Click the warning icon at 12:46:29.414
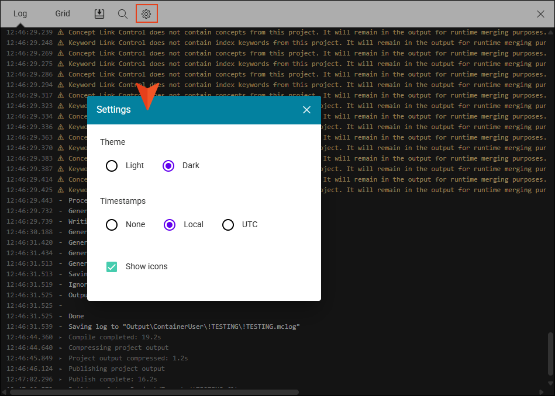The width and height of the screenshot is (555, 396). coord(60,180)
